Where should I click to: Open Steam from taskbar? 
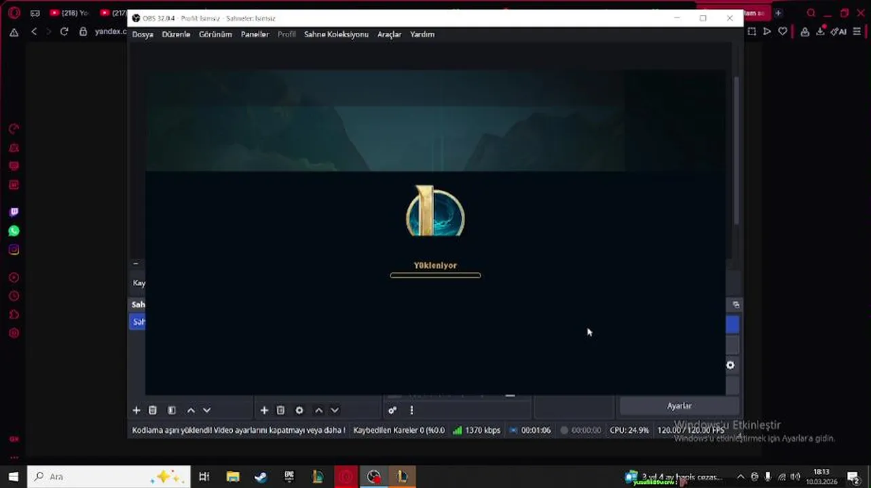coord(261,476)
